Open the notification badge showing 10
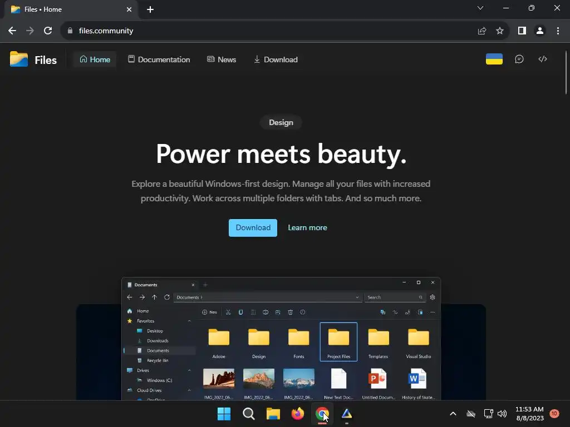Viewport: 570px width, 427px height. click(554, 413)
